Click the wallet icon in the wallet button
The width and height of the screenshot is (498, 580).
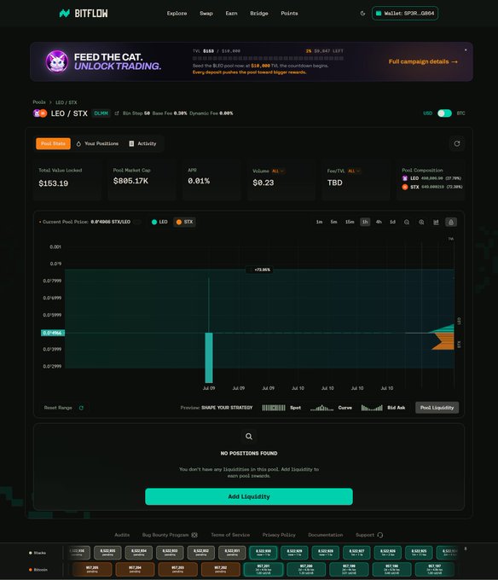click(379, 14)
